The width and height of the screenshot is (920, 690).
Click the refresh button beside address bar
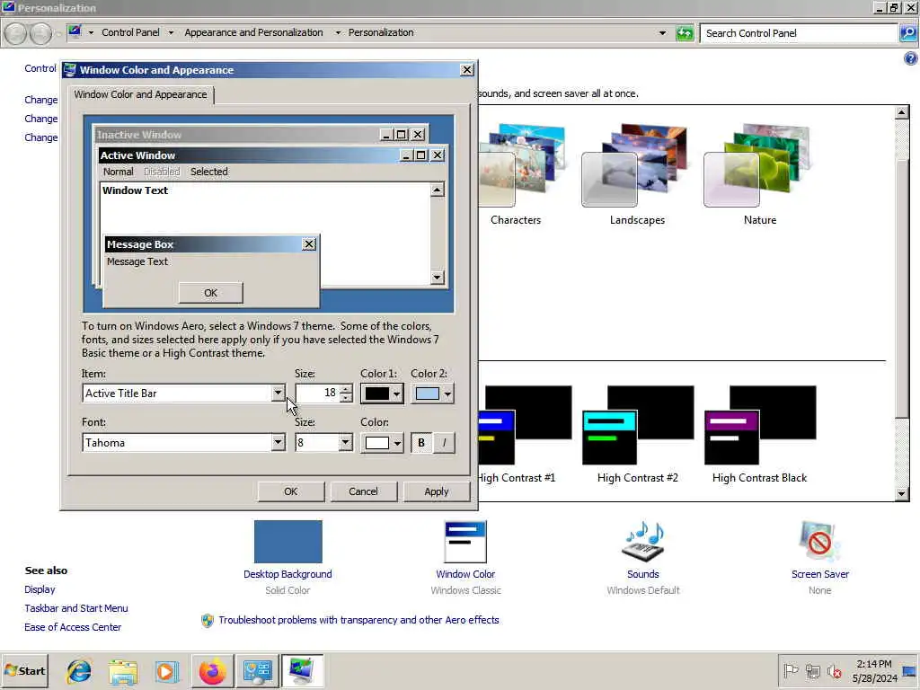[684, 33]
